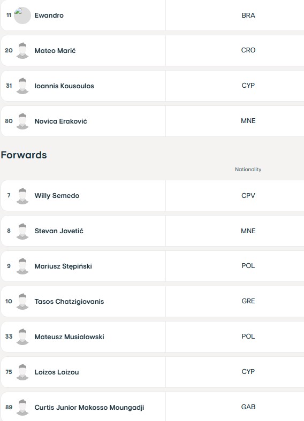Select Loizos Loizou's shirt number 75
This screenshot has height=421, width=304.
9,372
